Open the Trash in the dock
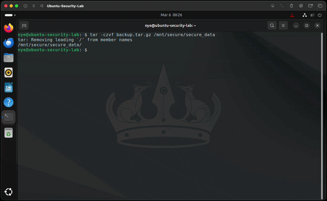327x201 pixels. tap(9, 133)
